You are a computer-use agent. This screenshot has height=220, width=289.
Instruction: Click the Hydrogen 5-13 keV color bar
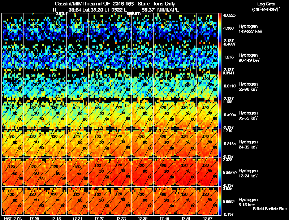tap(220, 201)
